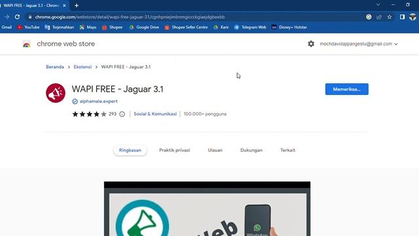This screenshot has width=419, height=236.
Task: Open the browser side panel
Action: 402,17
